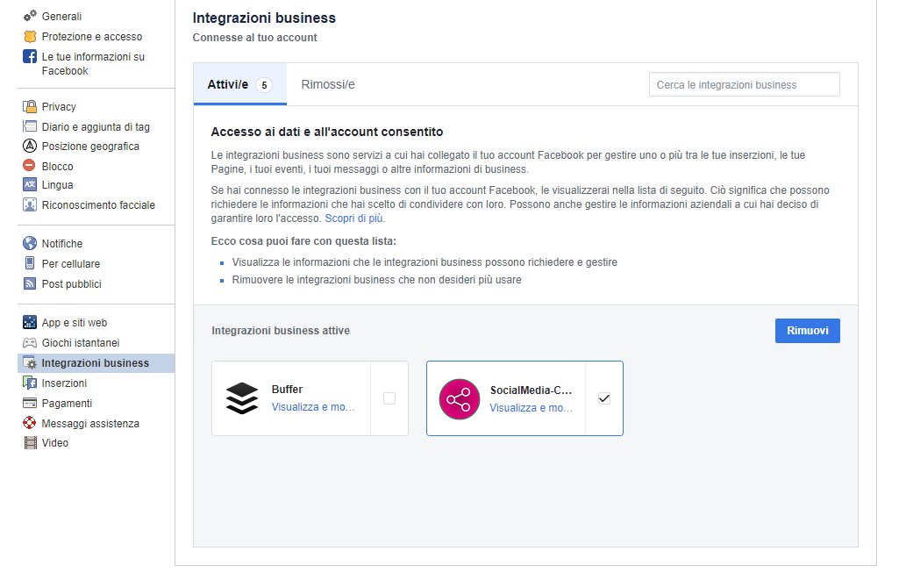Click the Privacy padlock icon in sidebar
The width and height of the screenshot is (899, 573).
(x=32, y=106)
